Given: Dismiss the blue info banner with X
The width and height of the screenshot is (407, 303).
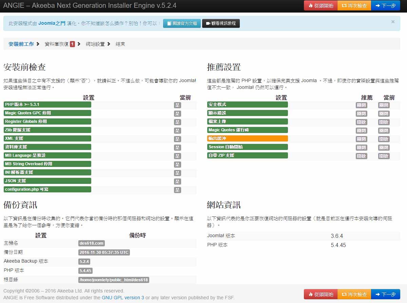Looking at the screenshot, I should (393, 22).
